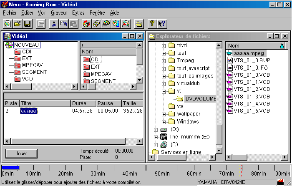Click the Durée column header

83,103
